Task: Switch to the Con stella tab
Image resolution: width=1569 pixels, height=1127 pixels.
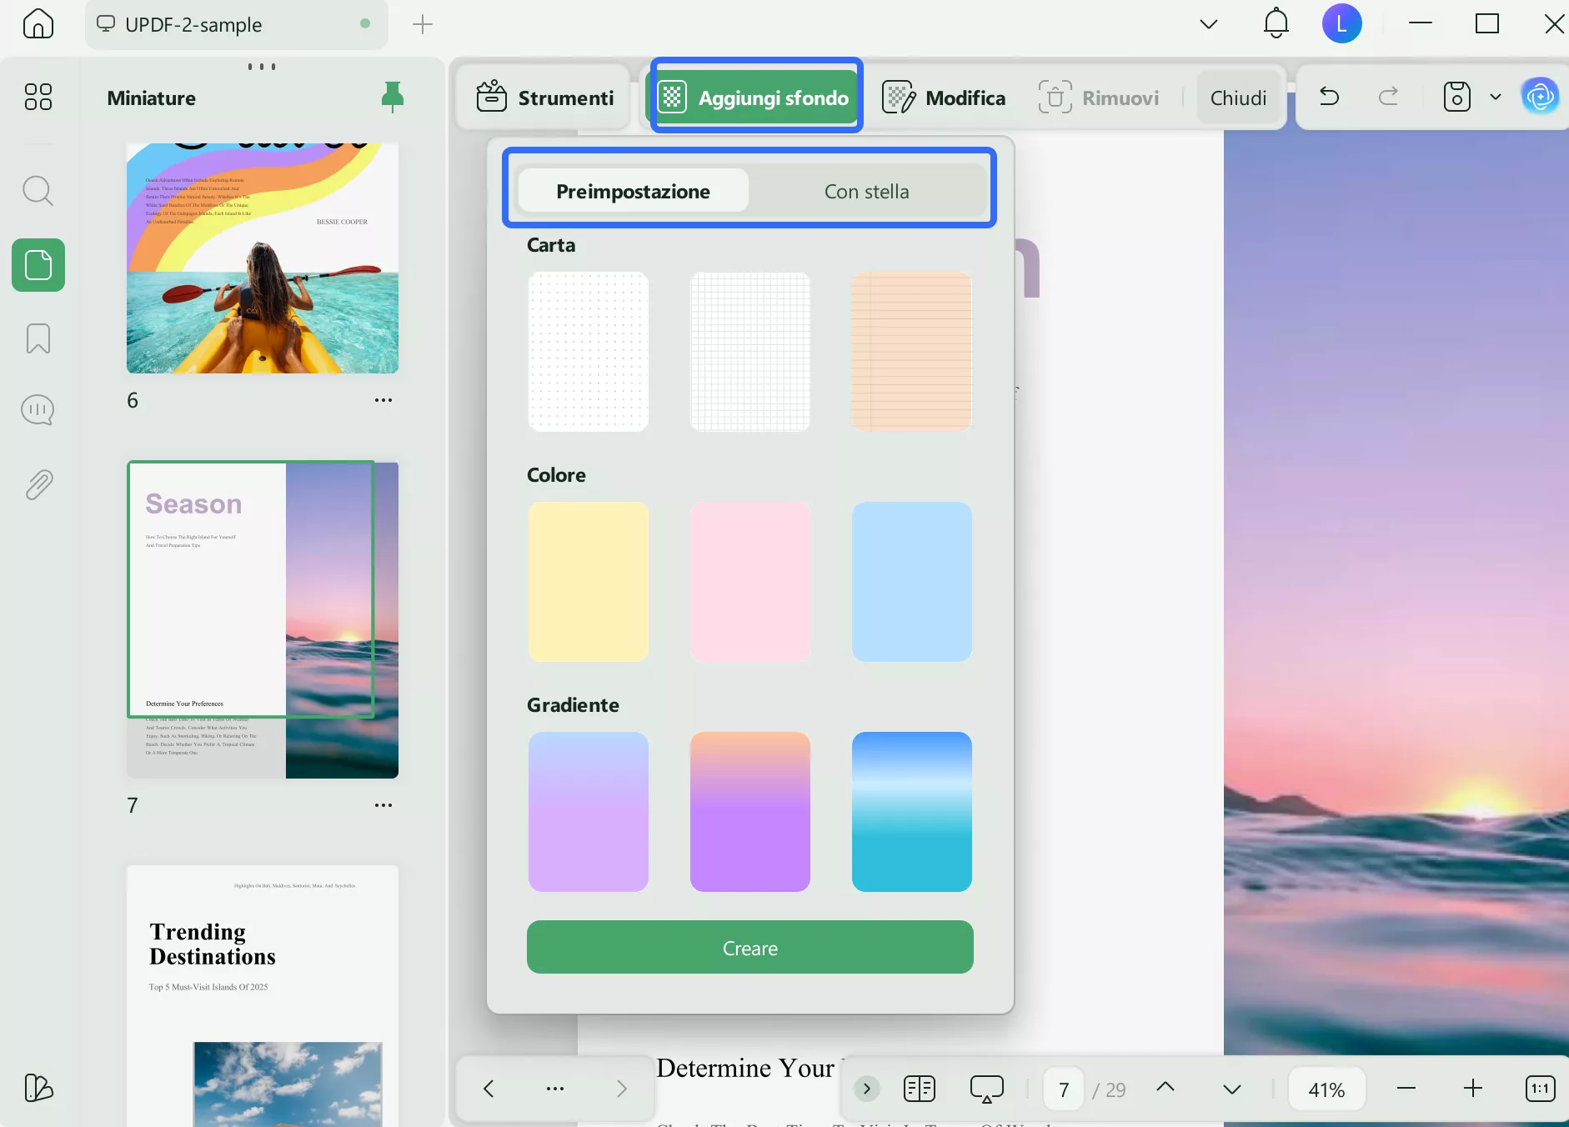Action: coord(866,192)
